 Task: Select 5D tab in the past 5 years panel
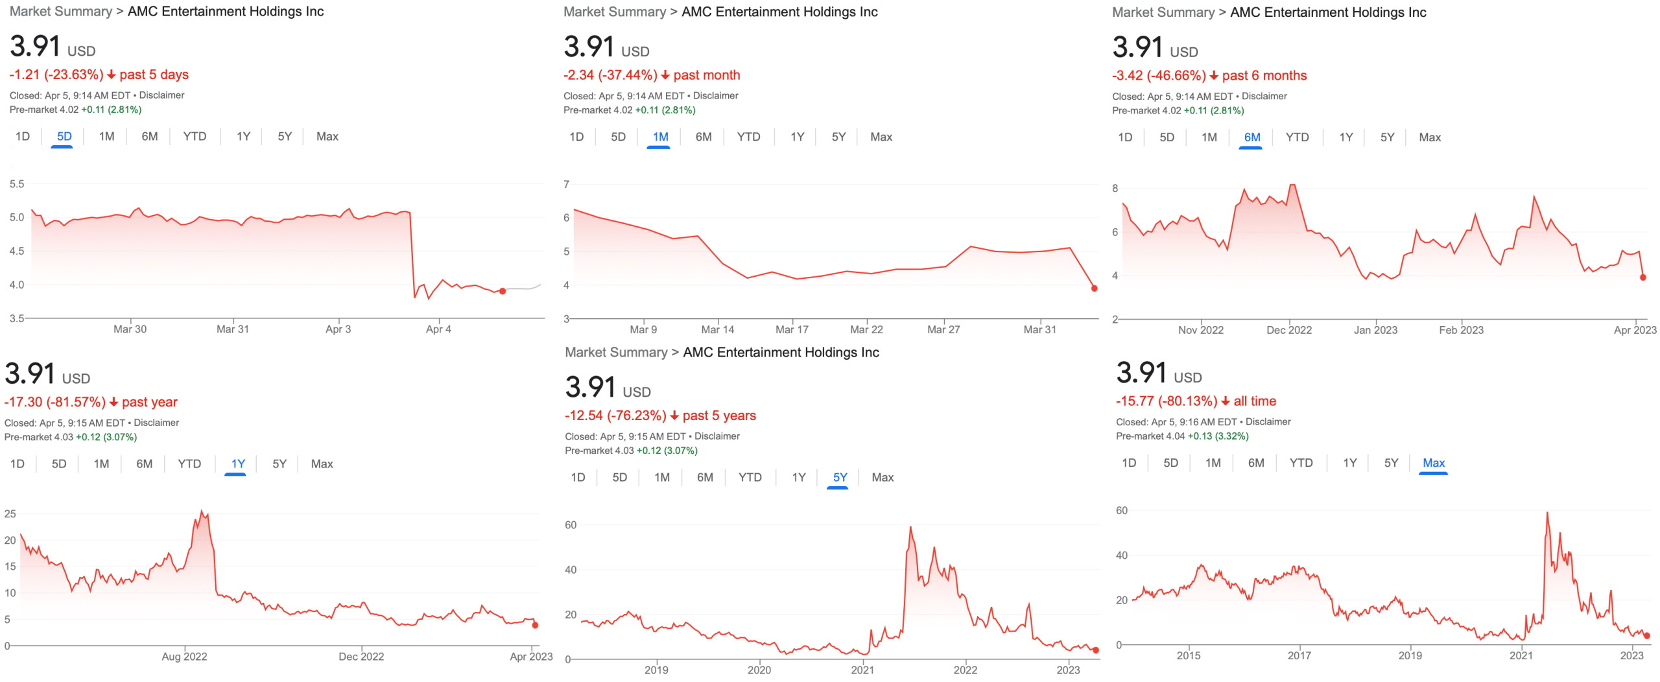pyautogui.click(x=619, y=477)
